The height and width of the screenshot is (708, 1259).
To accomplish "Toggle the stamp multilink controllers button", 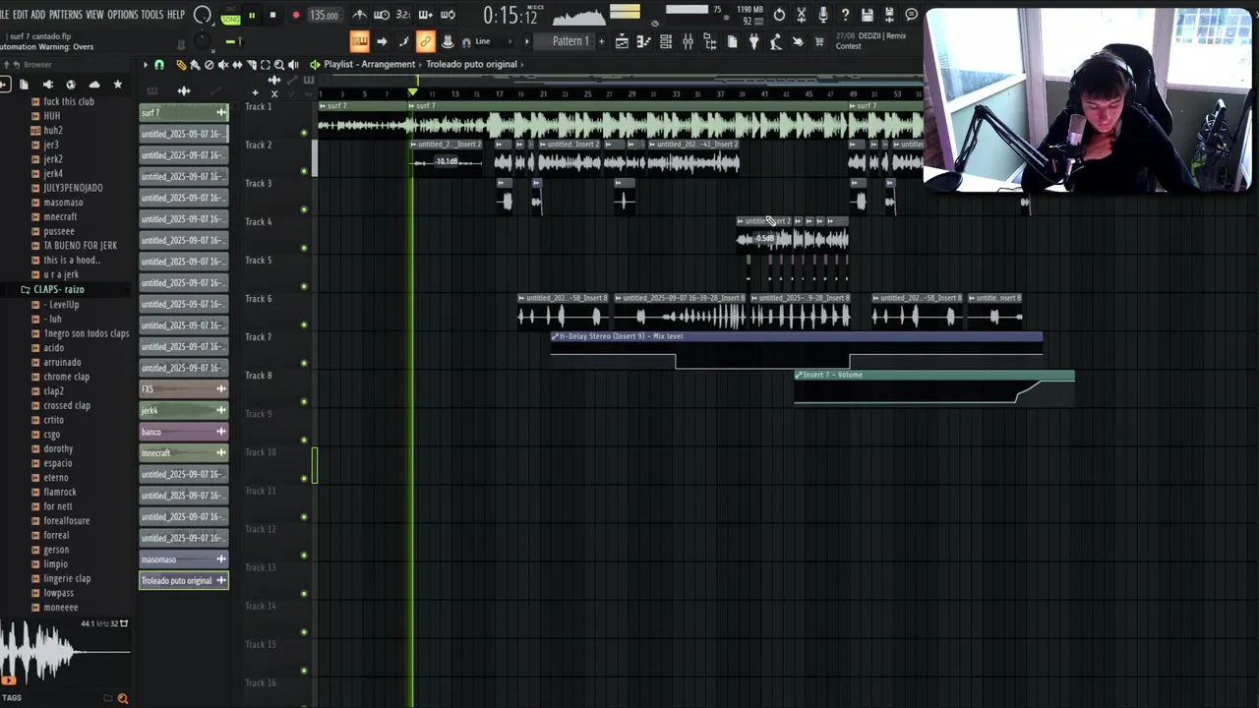I will tap(447, 41).
